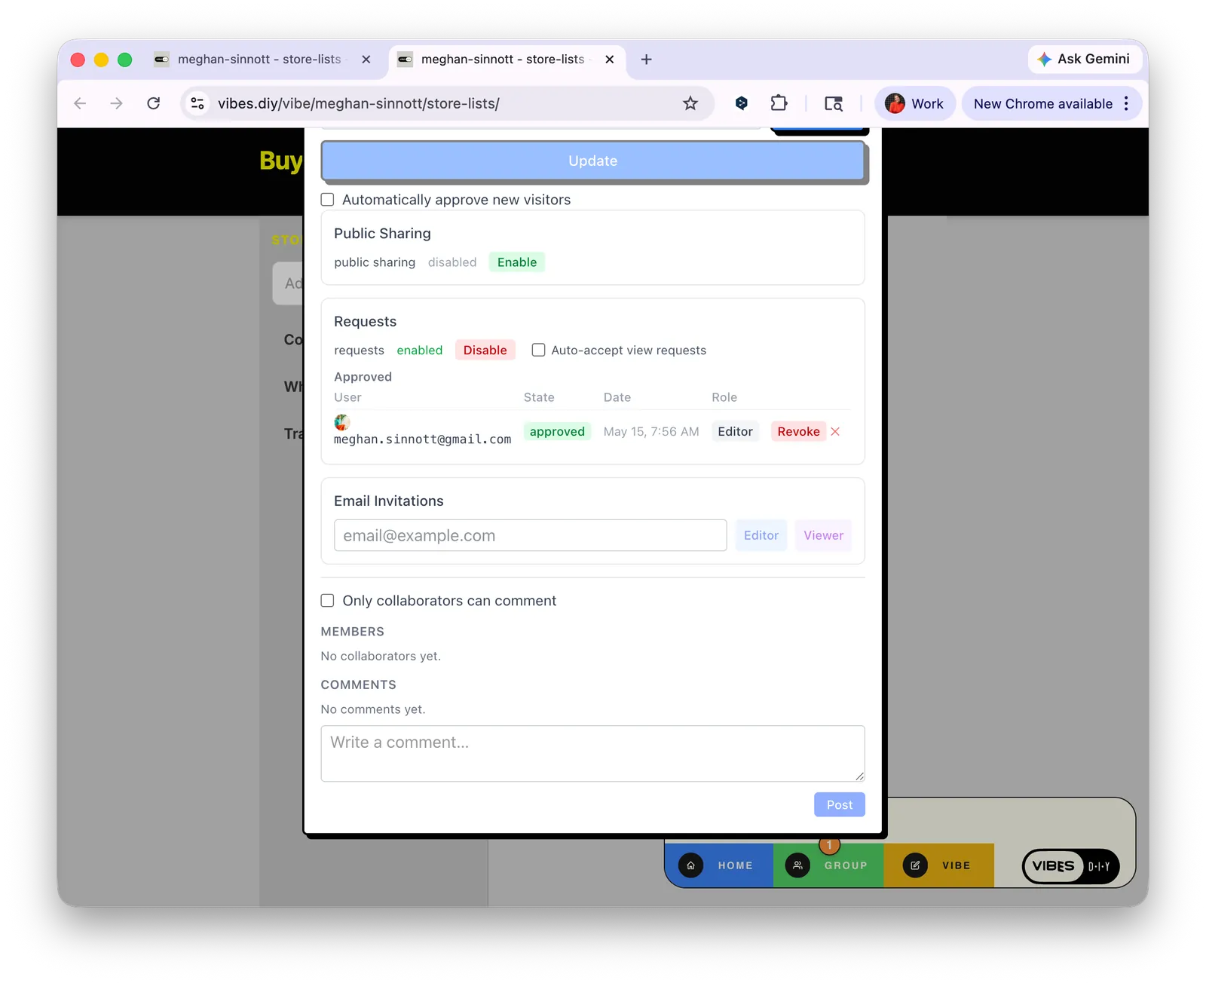Post the comment
This screenshot has height=983, width=1206.
(839, 804)
